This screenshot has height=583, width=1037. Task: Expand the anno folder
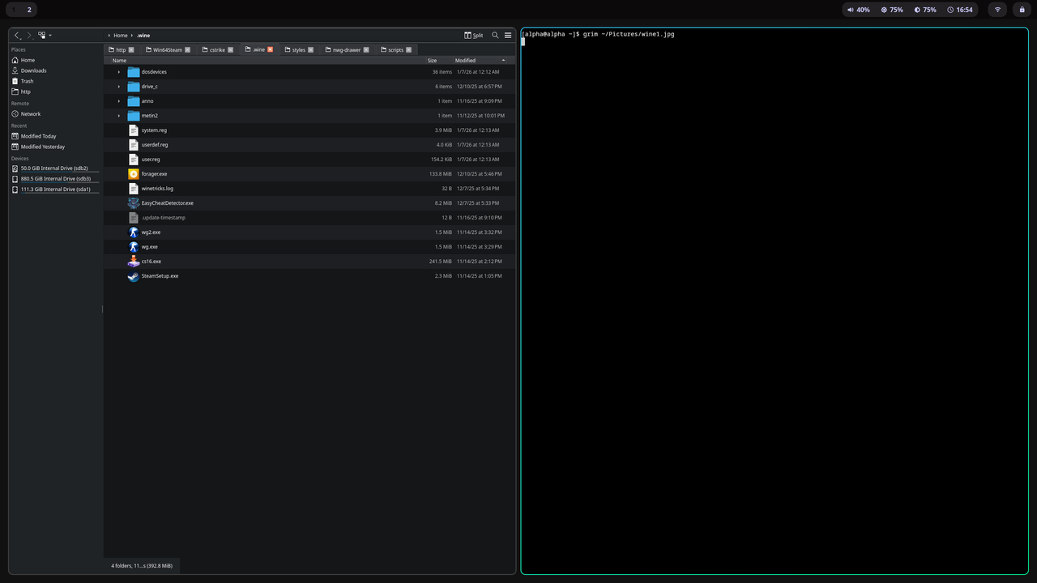[119, 101]
